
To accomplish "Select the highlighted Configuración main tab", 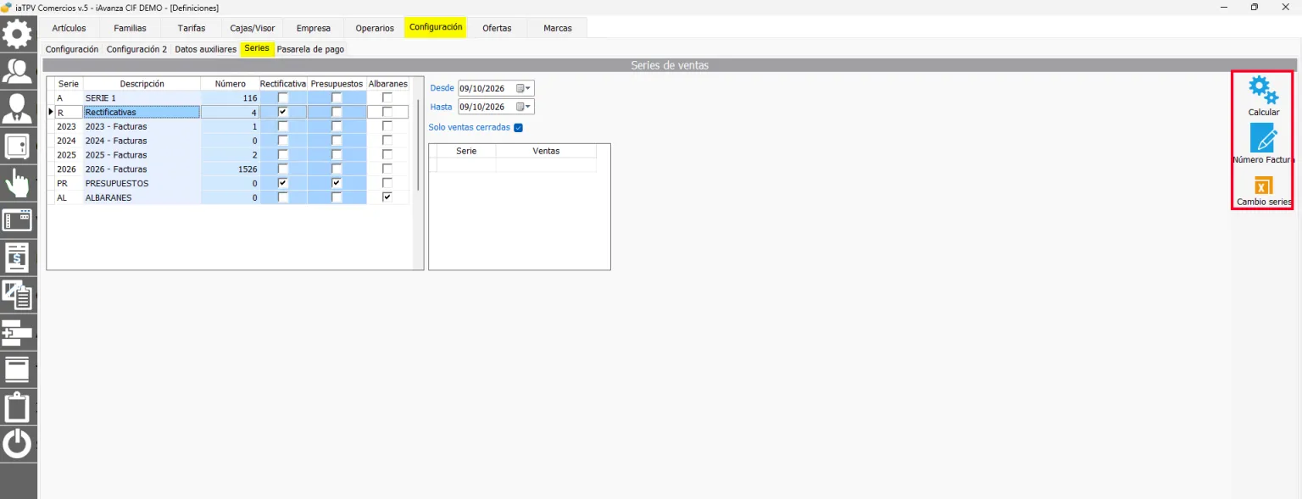I will pos(436,27).
